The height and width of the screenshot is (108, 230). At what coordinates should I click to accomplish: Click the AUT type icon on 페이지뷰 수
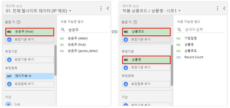pyautogui.click(x=9, y=76)
